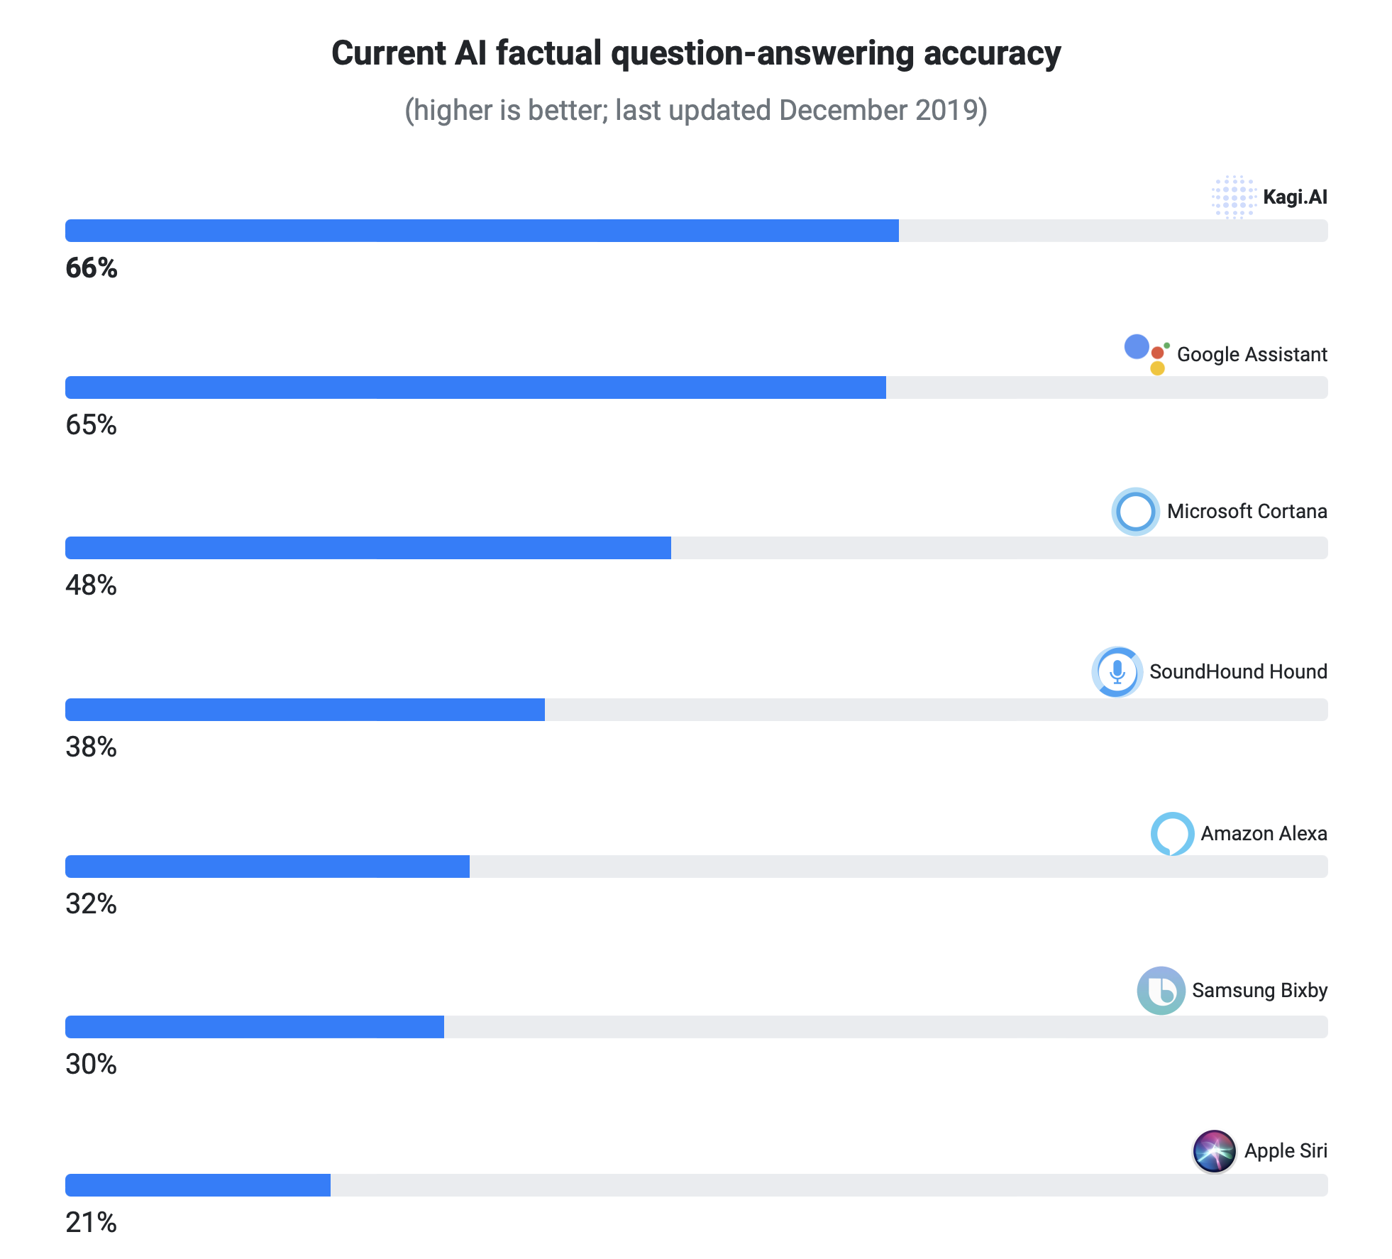Click the Kagi.AI text label
Screen dimensions: 1392x1259
point(1295,197)
